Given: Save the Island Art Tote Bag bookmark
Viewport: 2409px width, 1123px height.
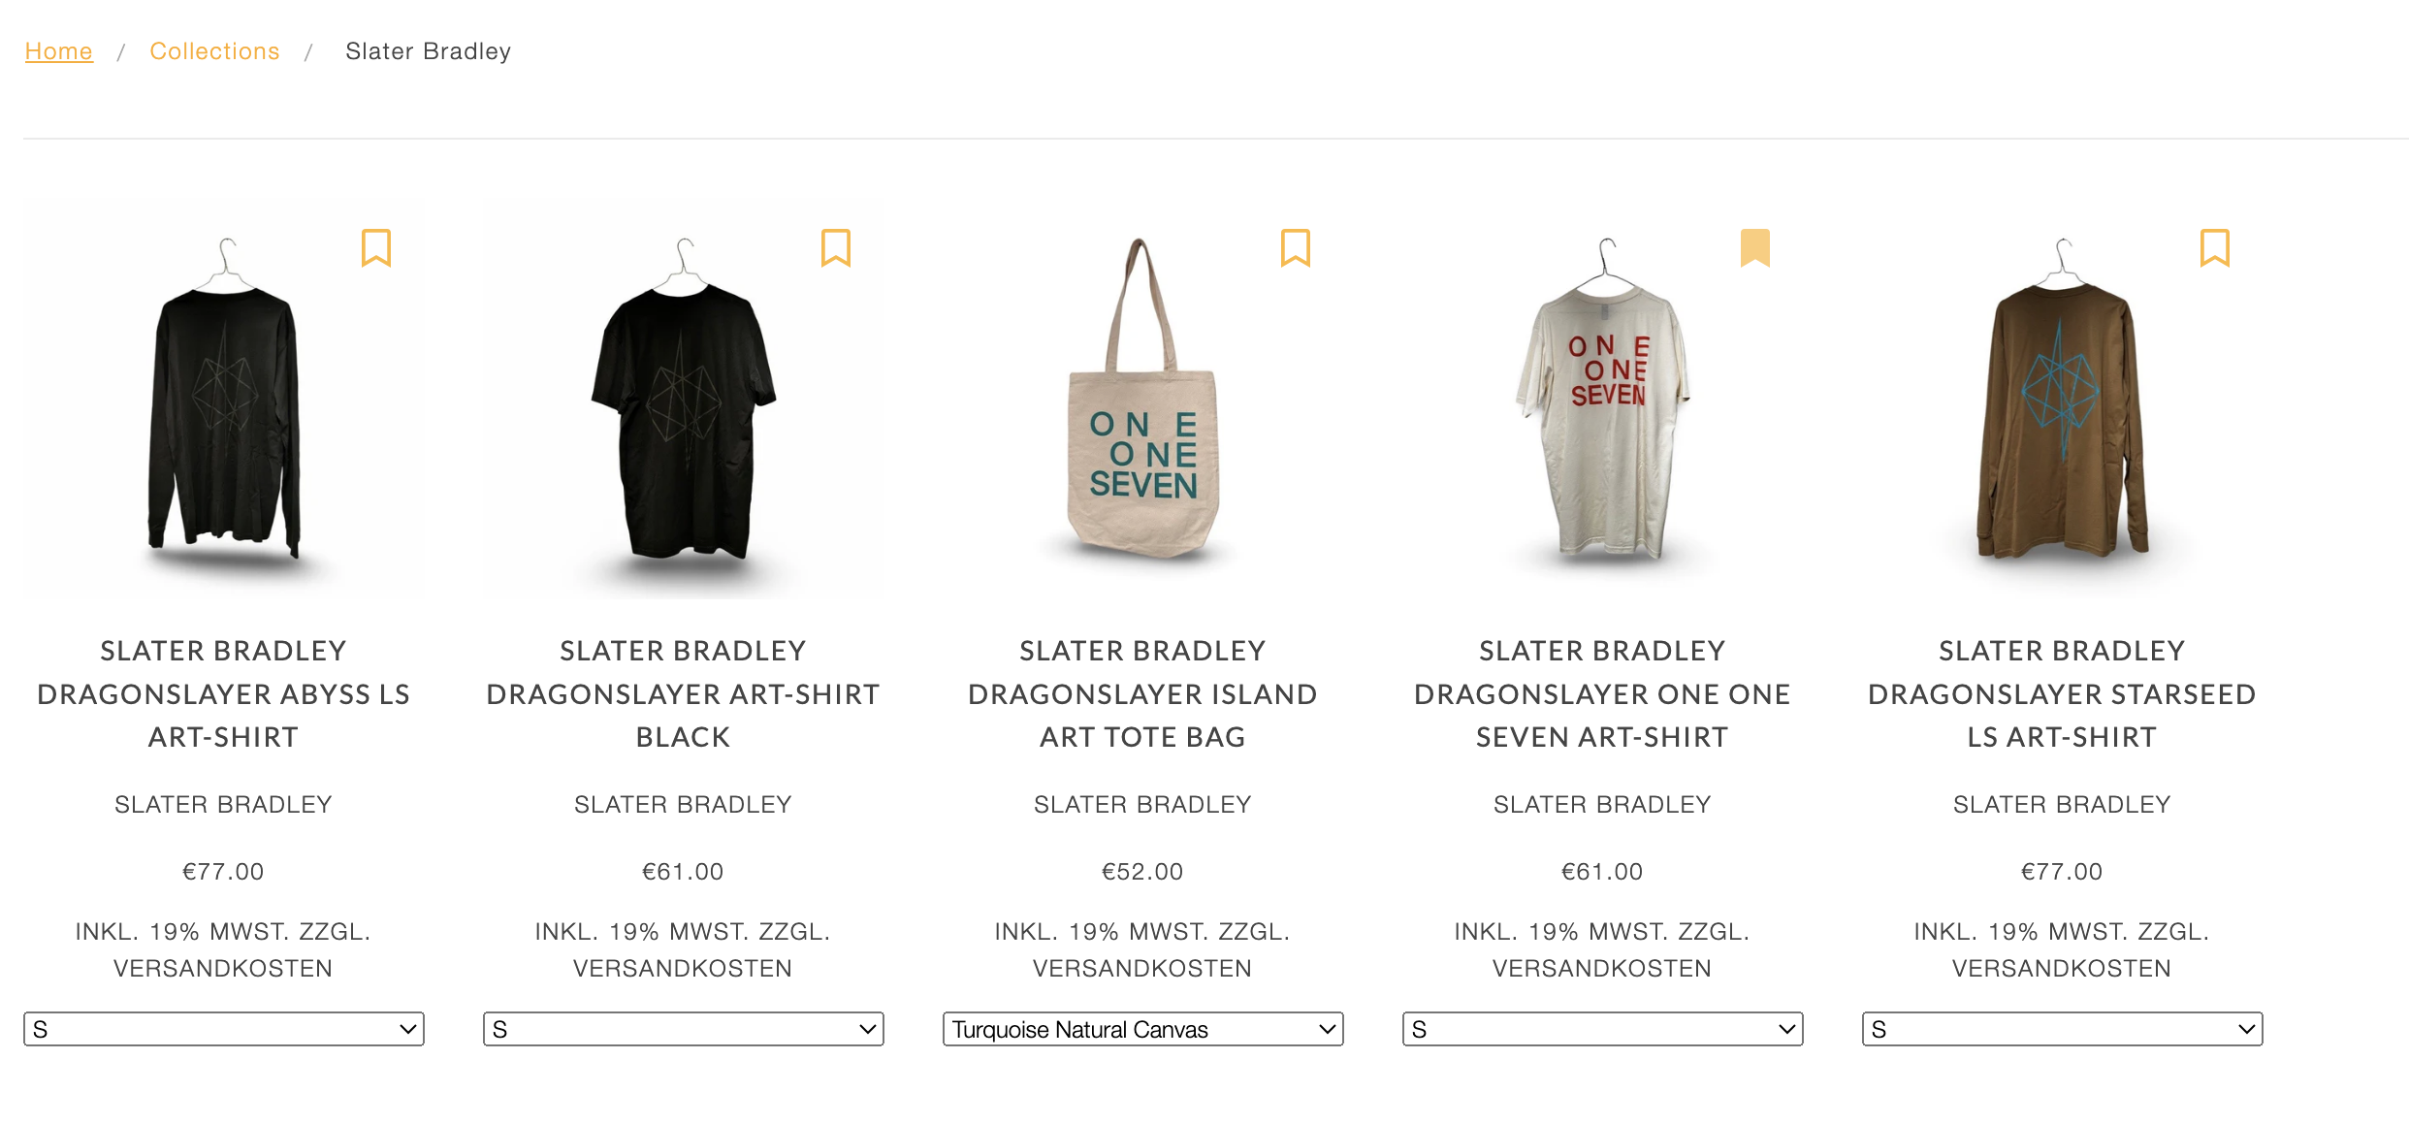Looking at the screenshot, I should (x=1296, y=247).
